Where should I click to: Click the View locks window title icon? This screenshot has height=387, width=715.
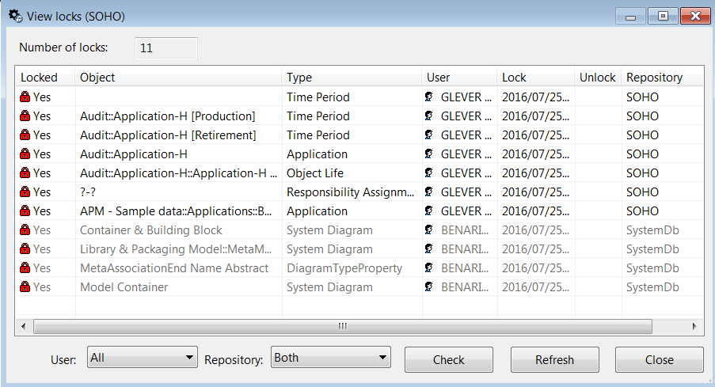14,16
